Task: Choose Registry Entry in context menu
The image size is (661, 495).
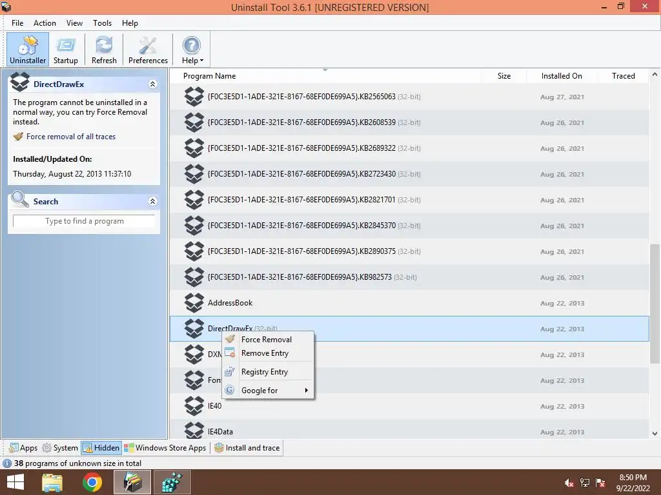Action: pos(268,372)
